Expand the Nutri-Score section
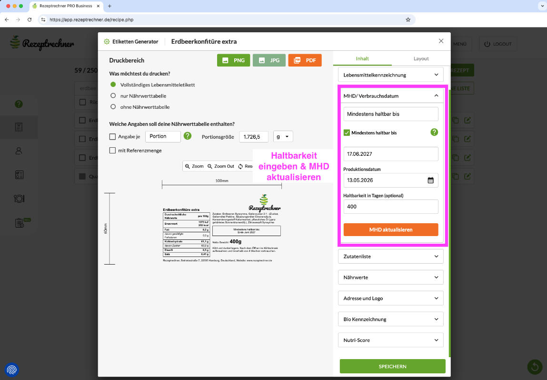 (391, 340)
